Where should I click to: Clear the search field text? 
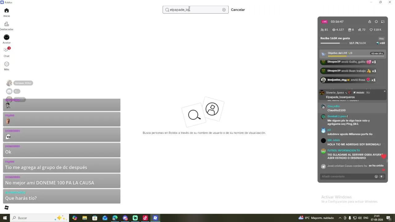click(224, 10)
